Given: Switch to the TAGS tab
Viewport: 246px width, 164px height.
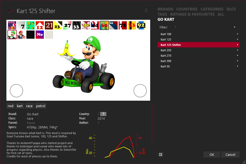Looking at the screenshot, I should click(162, 14).
